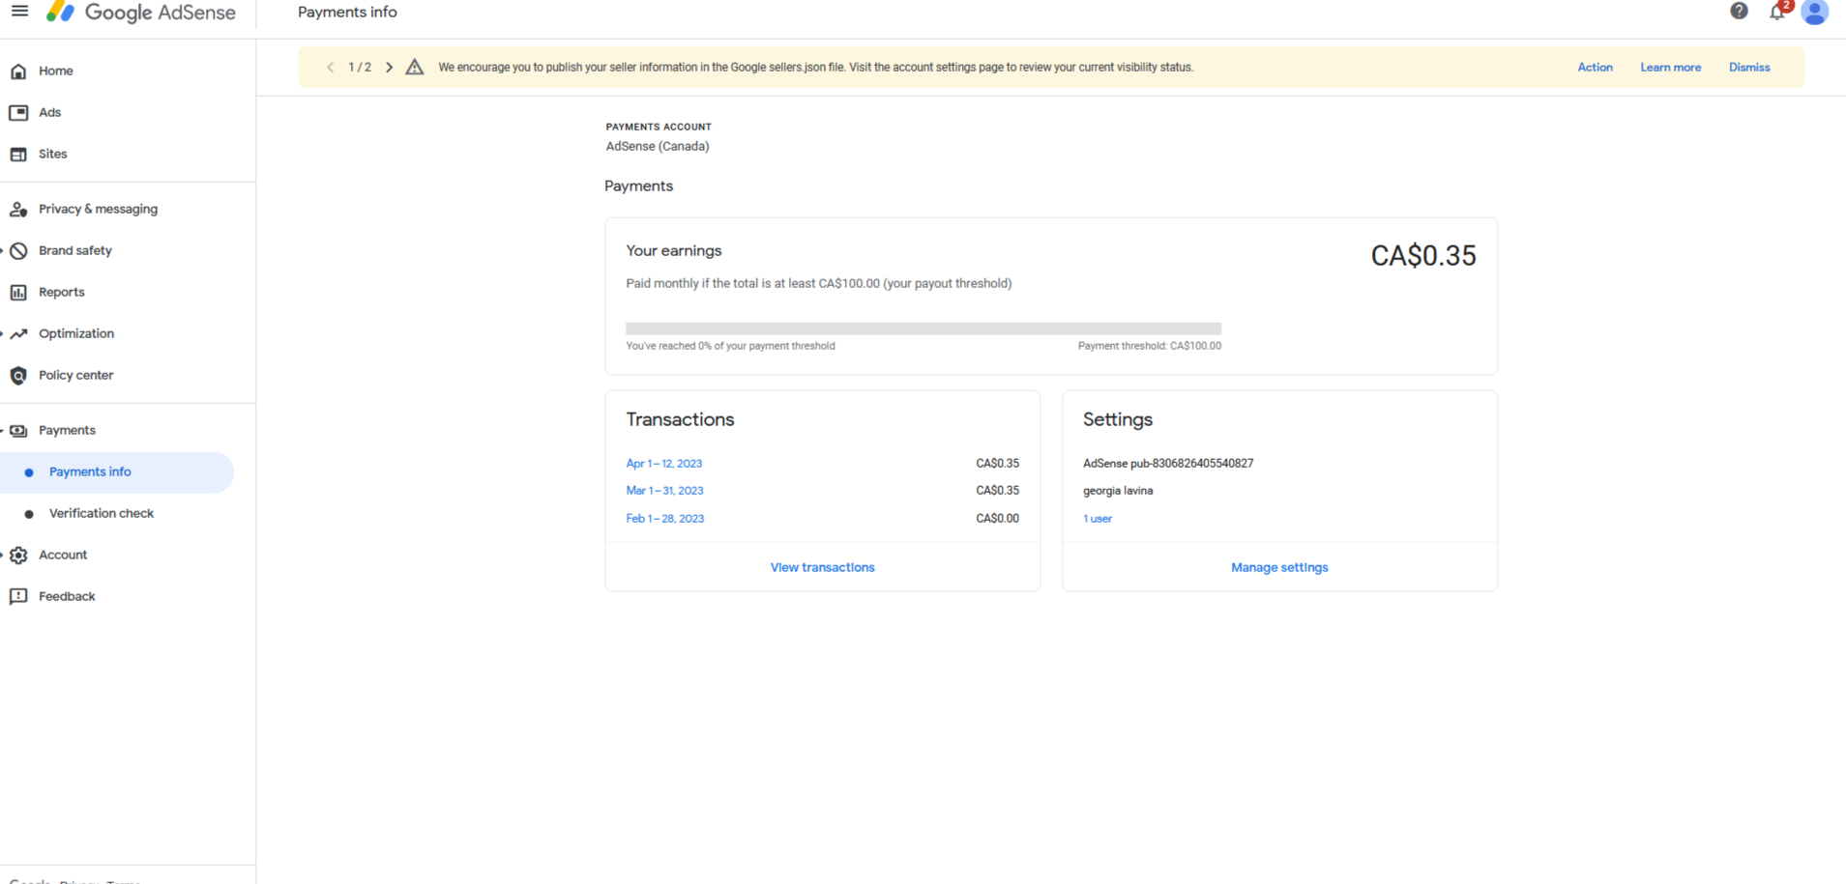1846x884 pixels.
Task: Click the CA$0.00 February amount
Action: [x=998, y=519]
